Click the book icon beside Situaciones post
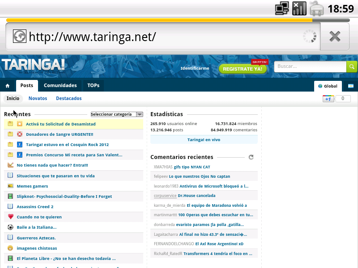The width and height of the screenshot is (358, 268). [10, 176]
